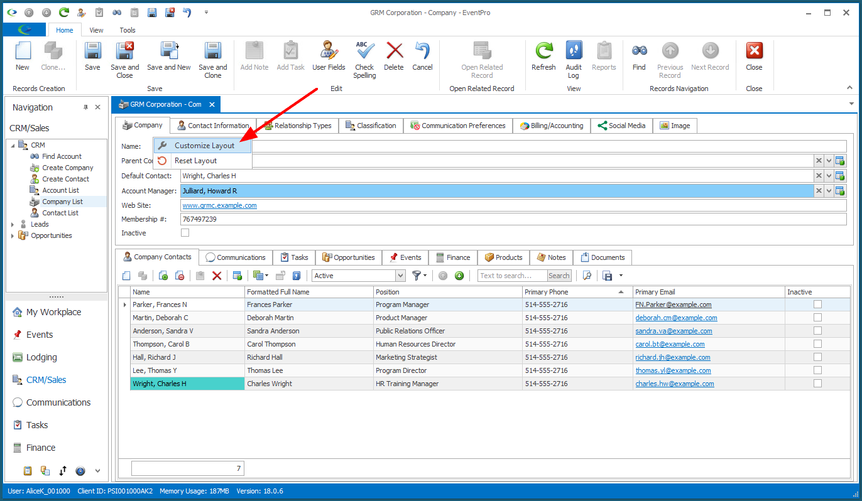Image resolution: width=862 pixels, height=501 pixels.
Task: Go to Events navigation section
Action: [x=40, y=335]
